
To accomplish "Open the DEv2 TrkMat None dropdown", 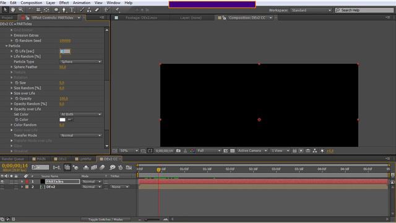I will (119, 187).
